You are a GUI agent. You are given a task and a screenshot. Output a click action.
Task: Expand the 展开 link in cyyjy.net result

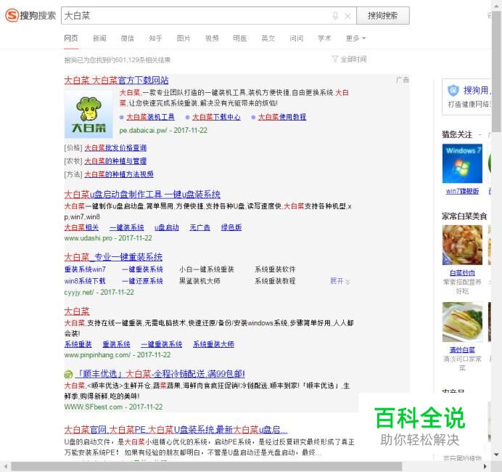coord(340,281)
